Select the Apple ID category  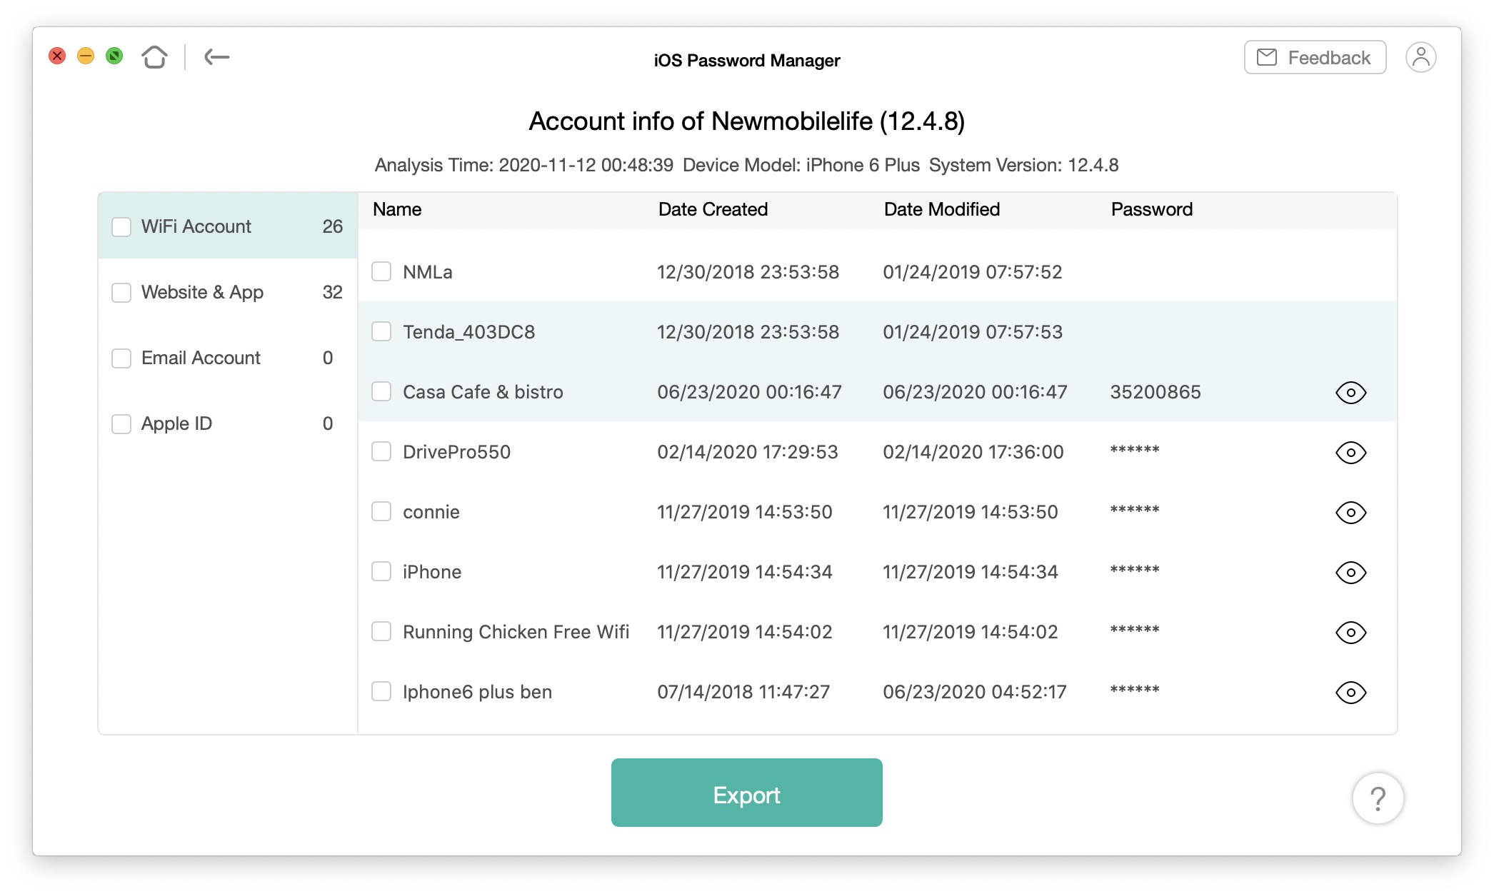[176, 424]
